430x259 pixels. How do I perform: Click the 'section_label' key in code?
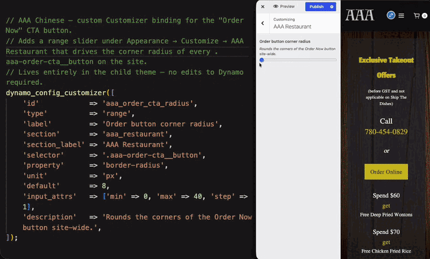(x=54, y=145)
